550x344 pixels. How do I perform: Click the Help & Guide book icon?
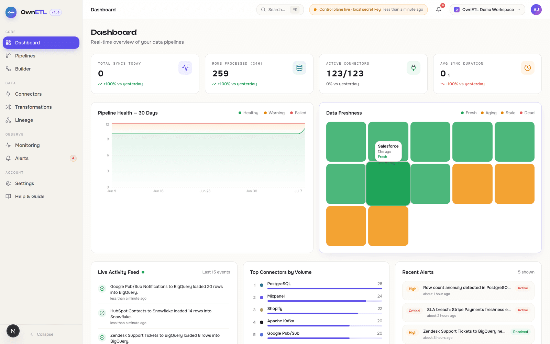click(8, 196)
